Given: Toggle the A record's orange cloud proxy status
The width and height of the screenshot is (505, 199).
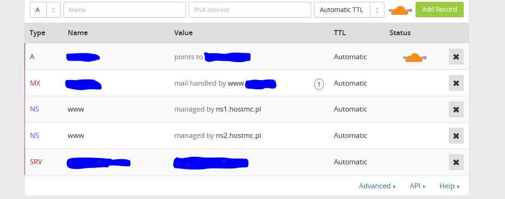Looking at the screenshot, I should click(415, 57).
